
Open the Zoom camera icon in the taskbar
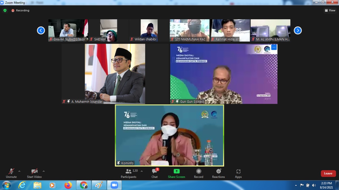(114, 185)
